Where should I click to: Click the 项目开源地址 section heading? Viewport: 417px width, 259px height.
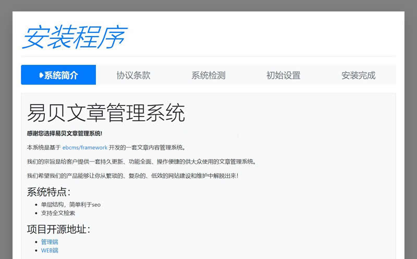[58, 229]
